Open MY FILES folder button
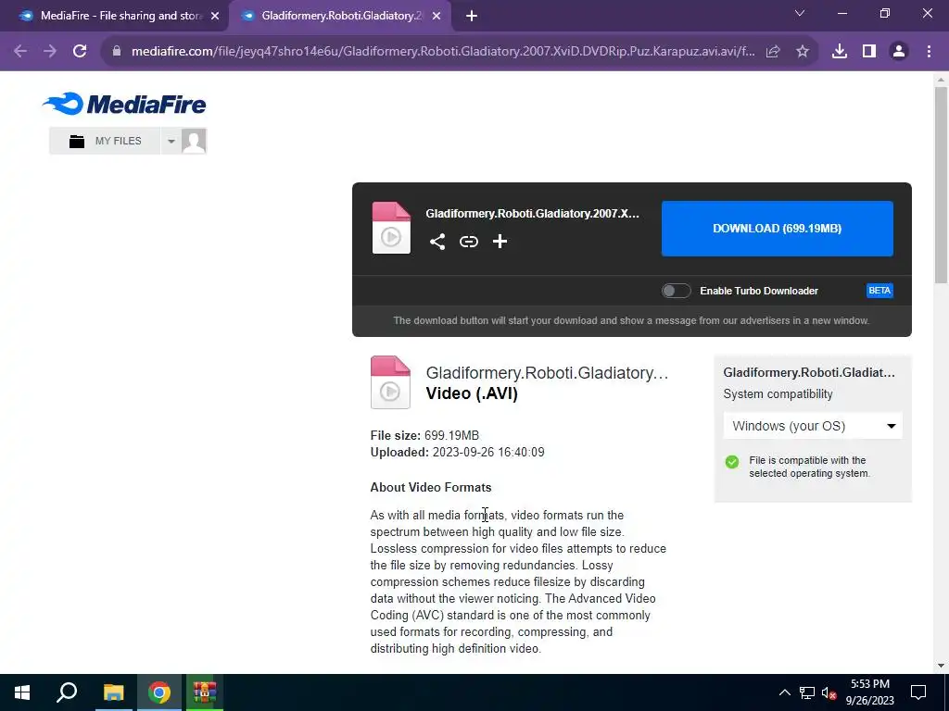Viewport: 949px width, 711px height. point(105,141)
